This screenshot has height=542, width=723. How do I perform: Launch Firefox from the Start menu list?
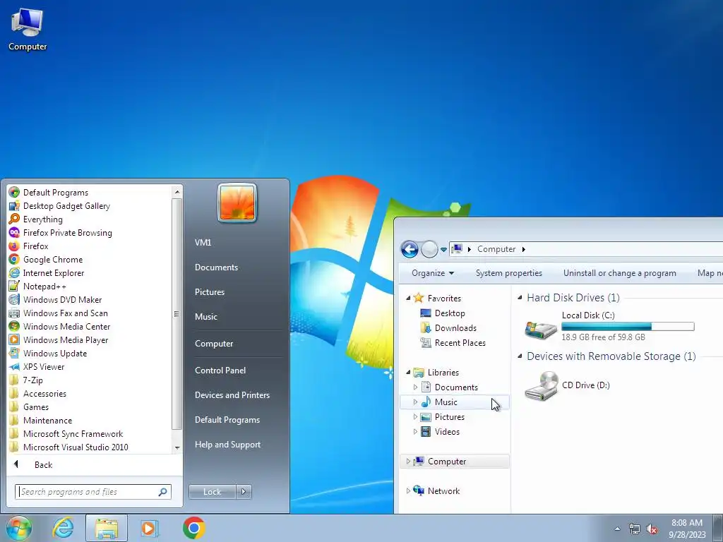coord(35,246)
